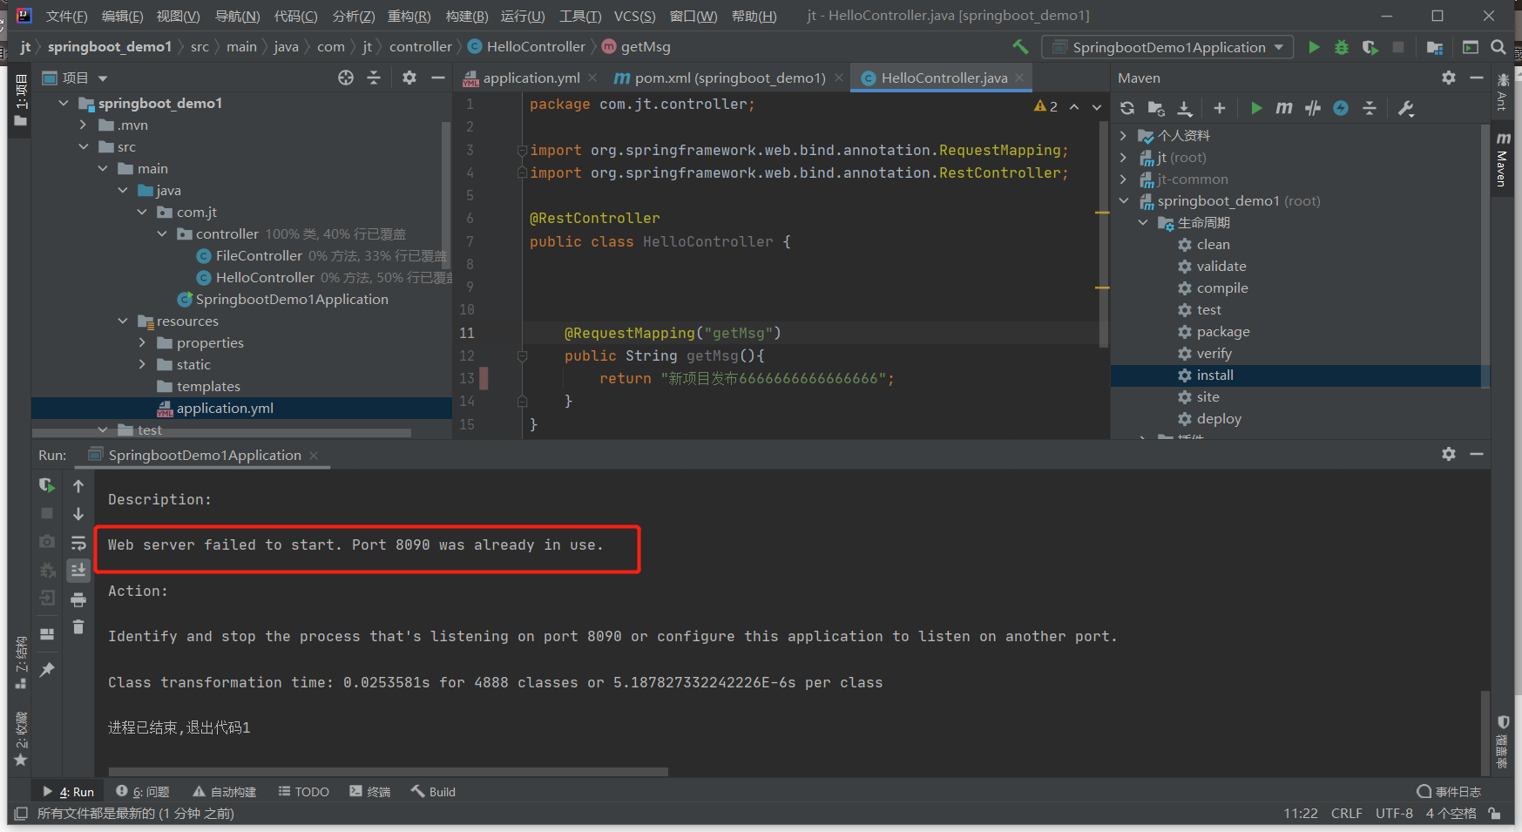Viewport: 1522px width, 832px height.
Task: Click the CRLF line separator indicator
Action: [1346, 814]
